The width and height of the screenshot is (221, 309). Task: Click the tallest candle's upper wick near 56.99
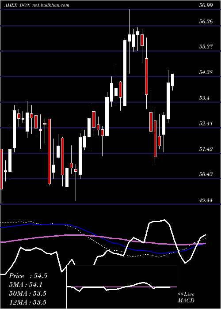129,22
